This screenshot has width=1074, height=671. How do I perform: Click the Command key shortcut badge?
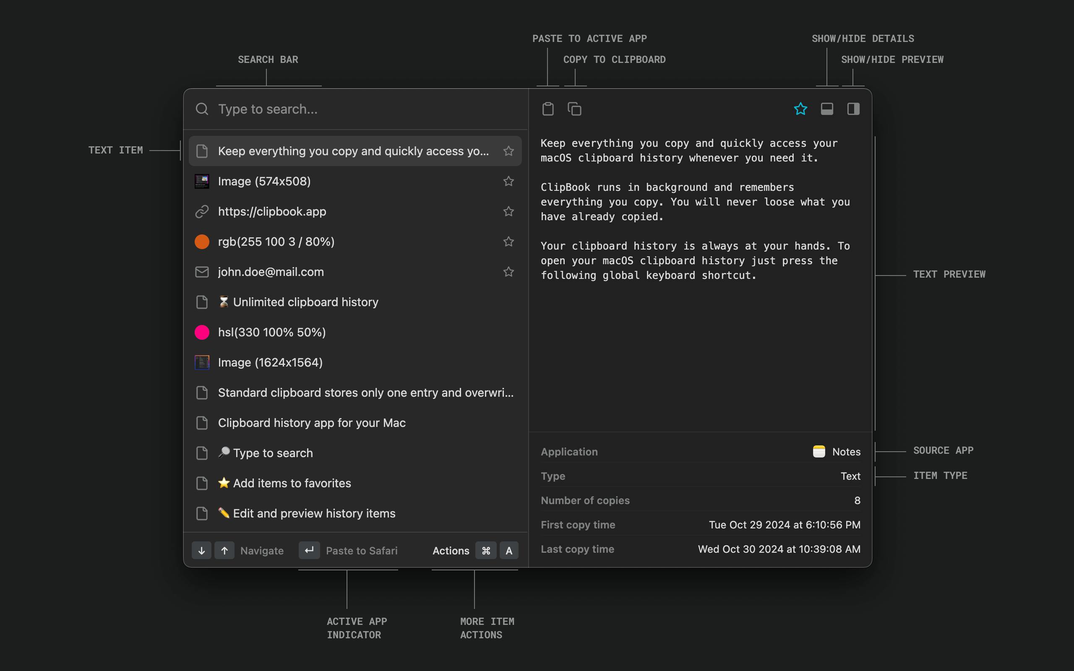(486, 550)
